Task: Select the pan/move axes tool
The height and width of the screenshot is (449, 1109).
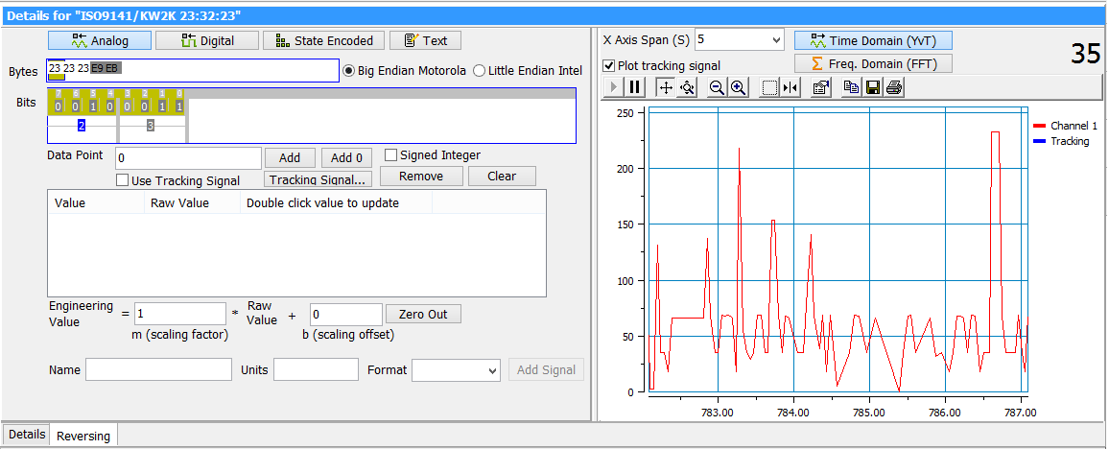Action: pyautogui.click(x=666, y=87)
